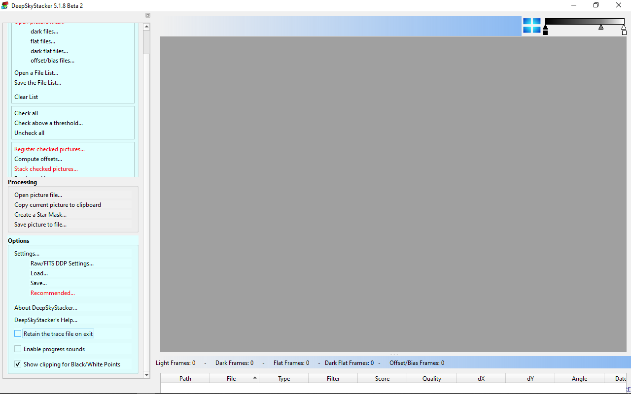Viewport: 631px width, 394px height.
Task: Uncheck Show clipping for Black/White Points
Action: pyautogui.click(x=18, y=364)
